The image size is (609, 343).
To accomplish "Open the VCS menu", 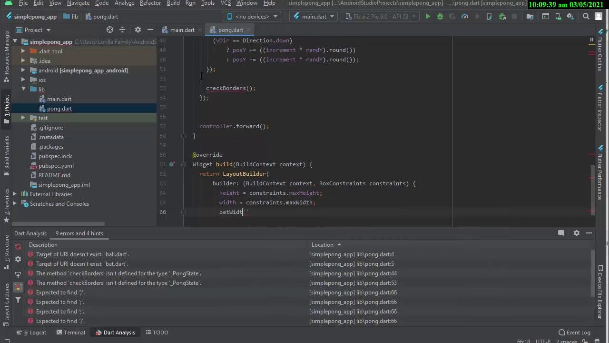I will (226, 3).
